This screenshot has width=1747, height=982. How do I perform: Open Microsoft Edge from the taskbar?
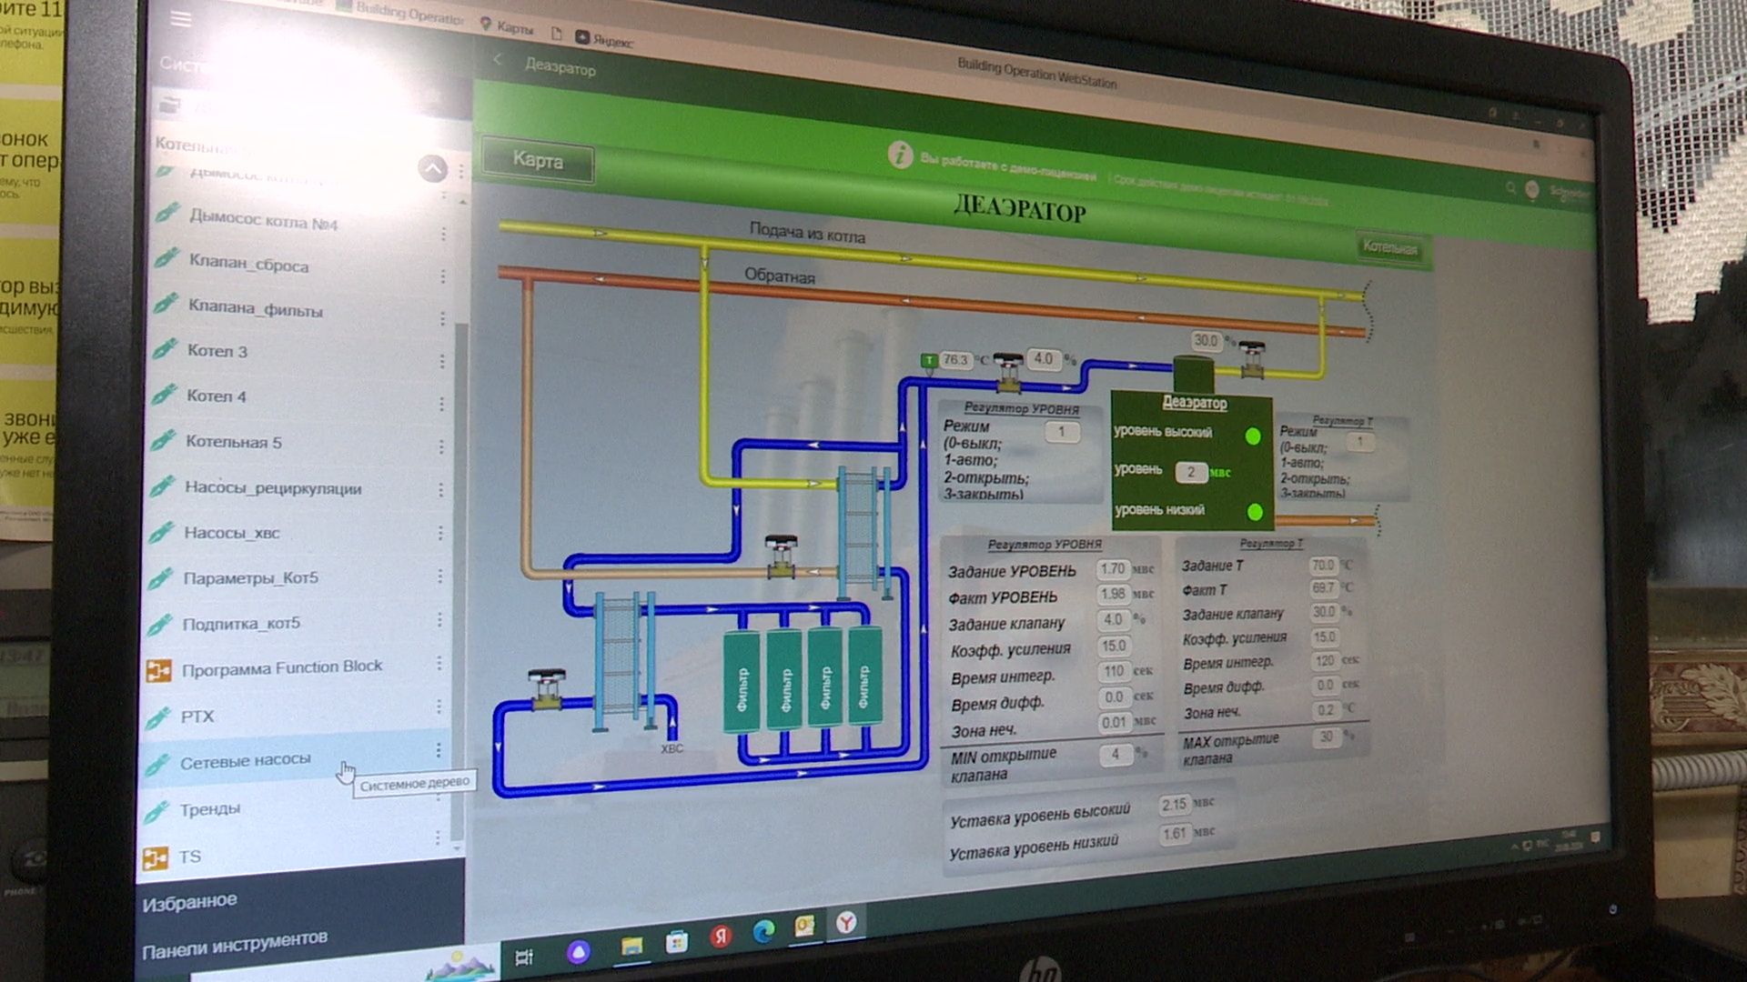763,930
